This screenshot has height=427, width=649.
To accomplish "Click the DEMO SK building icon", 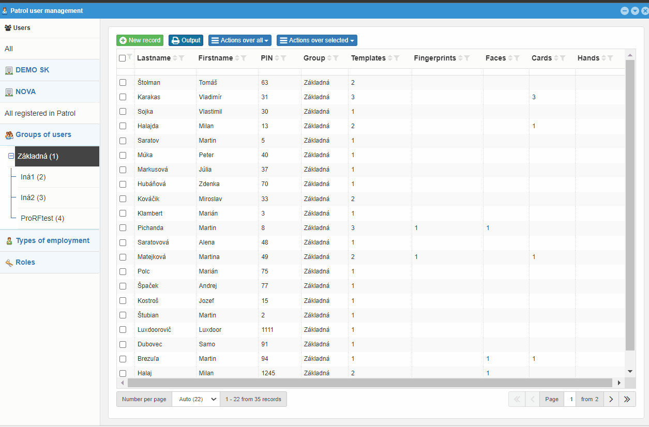I will click(x=9, y=70).
